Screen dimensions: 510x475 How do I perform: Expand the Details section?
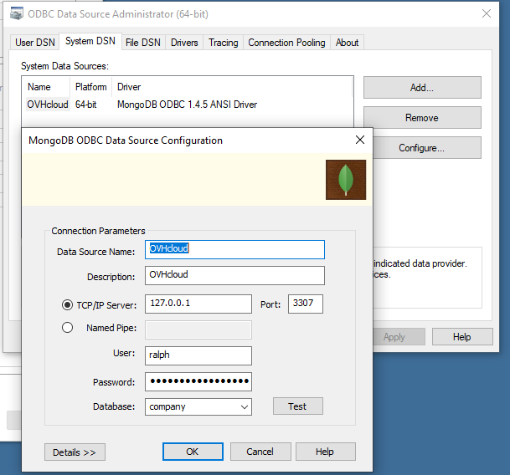coord(75,452)
